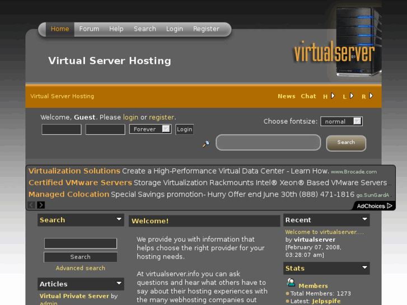This screenshot has width=407, height=305.
Task: Collapse the Search sidebar panel
Action: pyautogui.click(x=119, y=219)
